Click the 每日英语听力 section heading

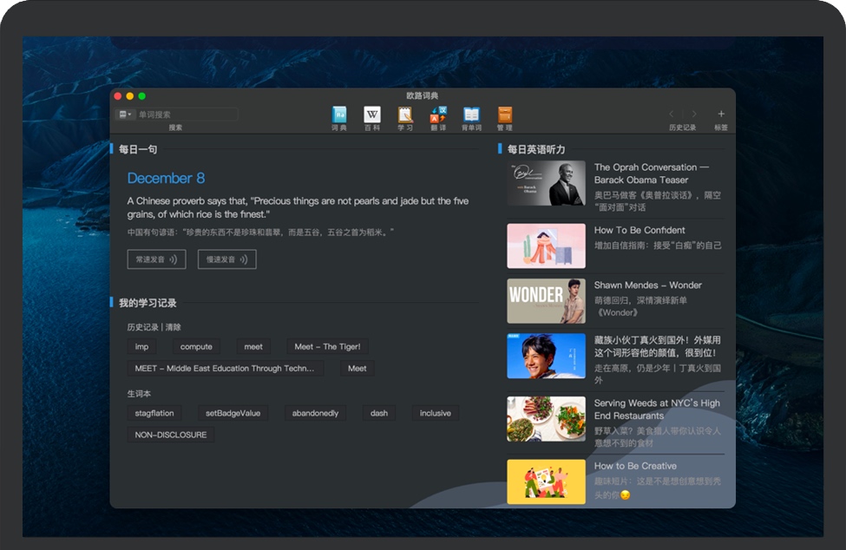(x=536, y=149)
